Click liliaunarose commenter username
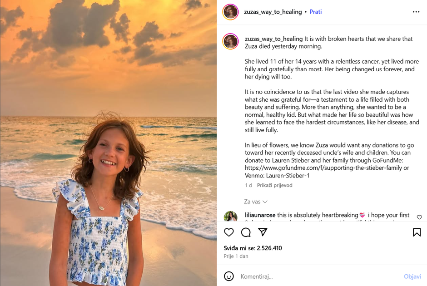 [260, 215]
